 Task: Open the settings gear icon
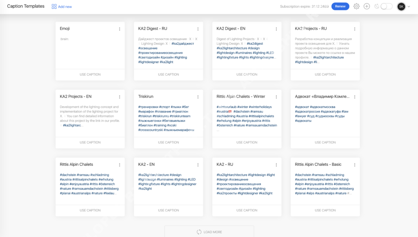tap(356, 7)
